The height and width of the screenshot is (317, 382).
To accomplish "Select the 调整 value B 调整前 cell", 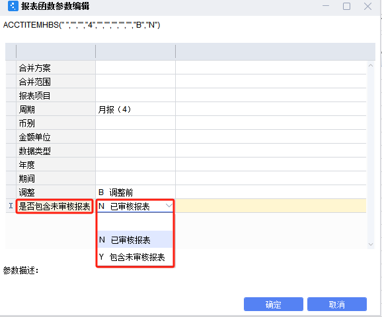I will [x=135, y=192].
